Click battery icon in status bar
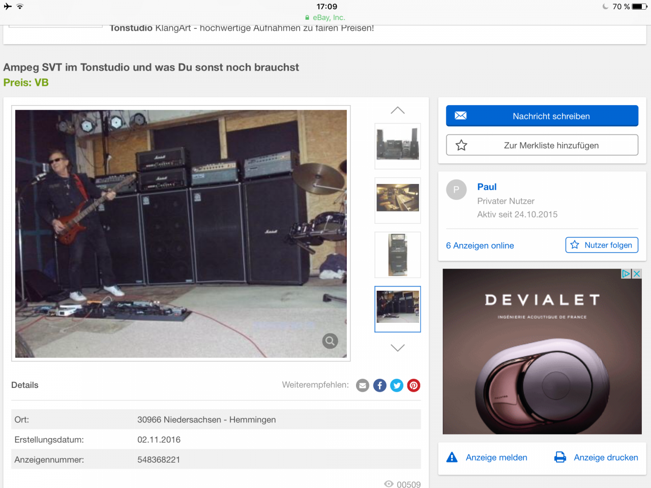 pos(640,7)
